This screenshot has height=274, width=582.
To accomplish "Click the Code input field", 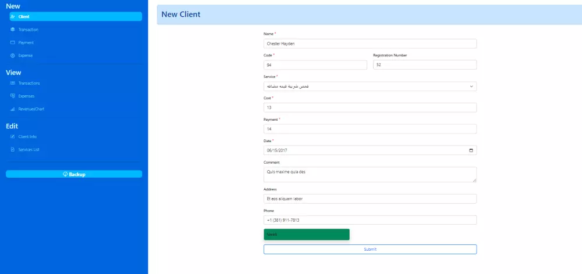I will click(315, 65).
